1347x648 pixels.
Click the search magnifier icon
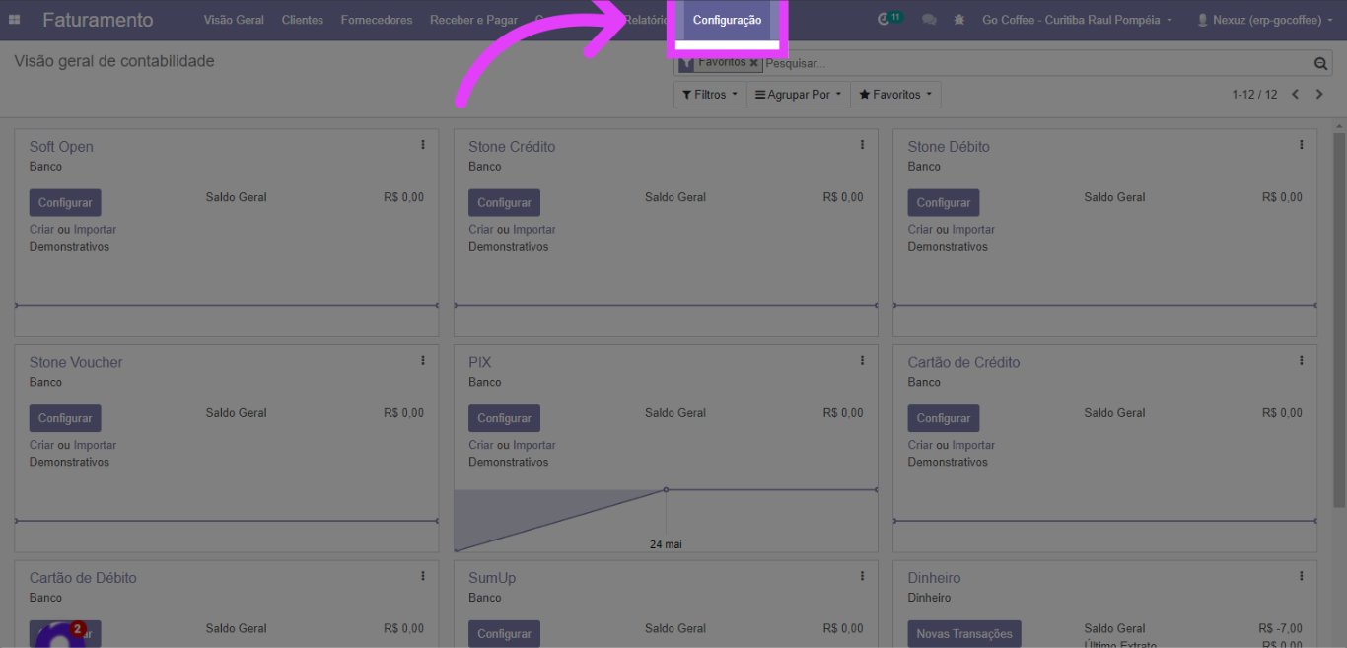(1321, 64)
